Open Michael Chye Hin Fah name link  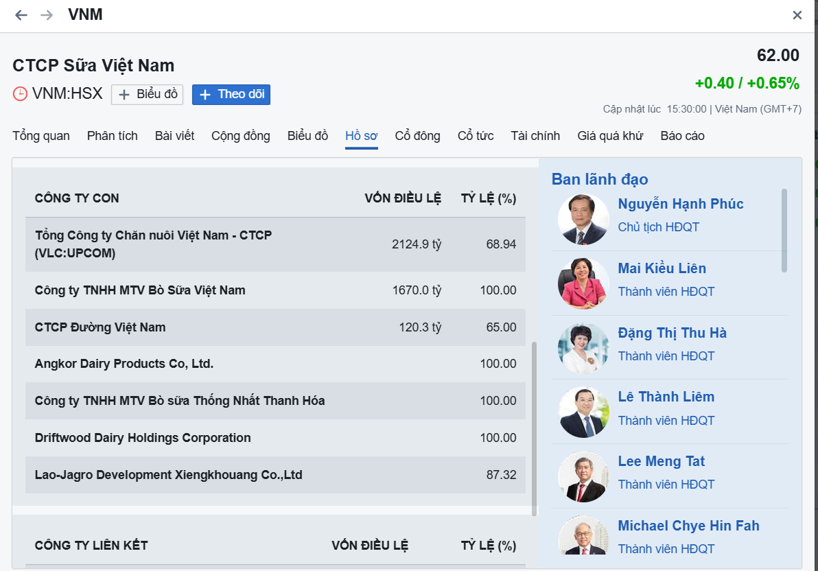coord(688,526)
